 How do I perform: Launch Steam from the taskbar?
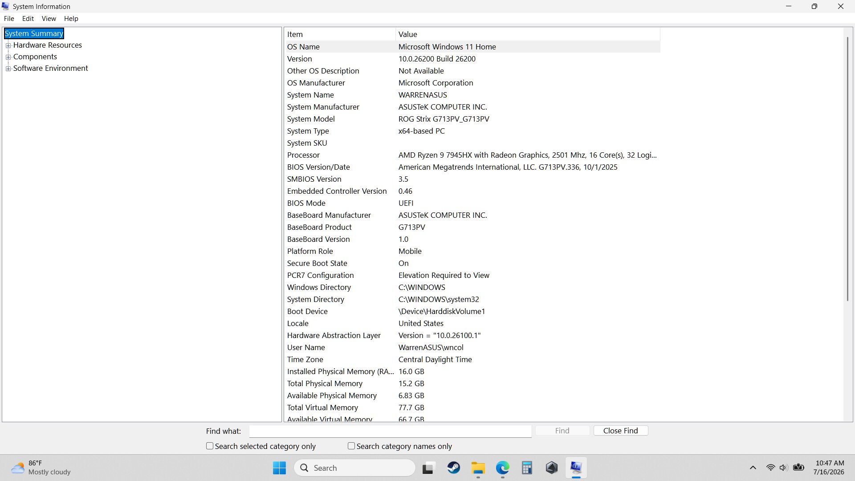coord(453,468)
